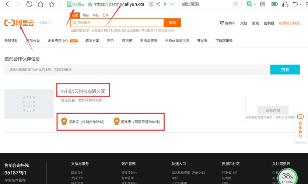Open the 定价 menu item
The image size is (308, 184).
pyautogui.click(x=111, y=41)
